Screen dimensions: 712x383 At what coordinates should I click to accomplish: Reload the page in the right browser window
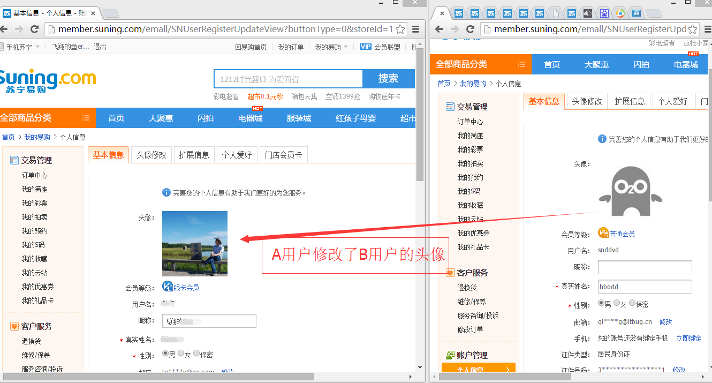(471, 29)
